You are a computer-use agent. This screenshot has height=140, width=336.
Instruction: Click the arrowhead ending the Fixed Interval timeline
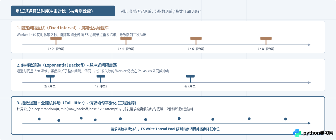pyautogui.click(x=309, y=45)
